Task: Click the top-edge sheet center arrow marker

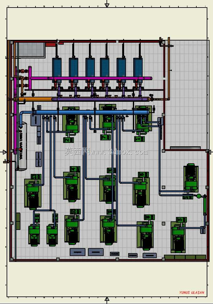Action: [107, 5]
